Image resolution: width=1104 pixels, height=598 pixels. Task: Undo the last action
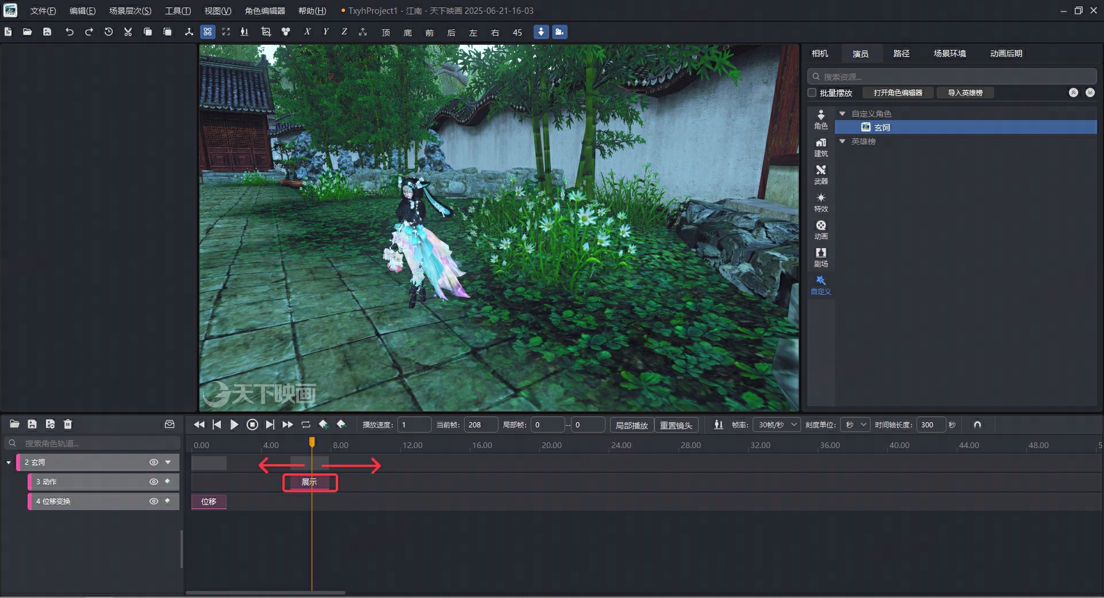(70, 32)
